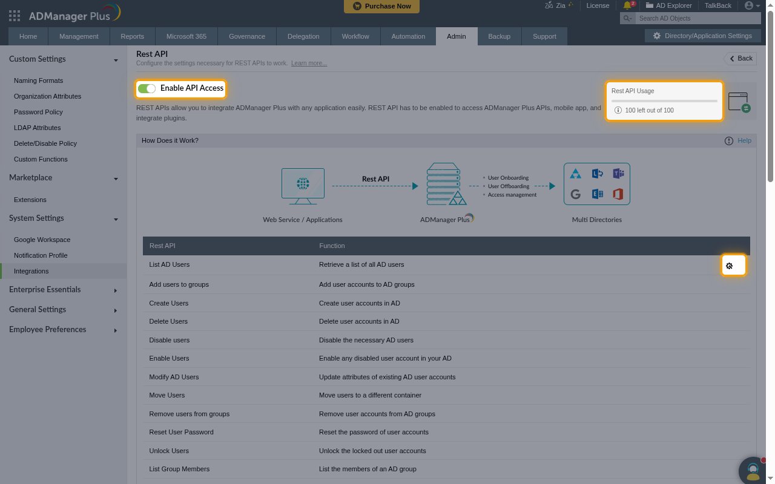Open the Help link
Screen dimensions: 775x484
744,140
